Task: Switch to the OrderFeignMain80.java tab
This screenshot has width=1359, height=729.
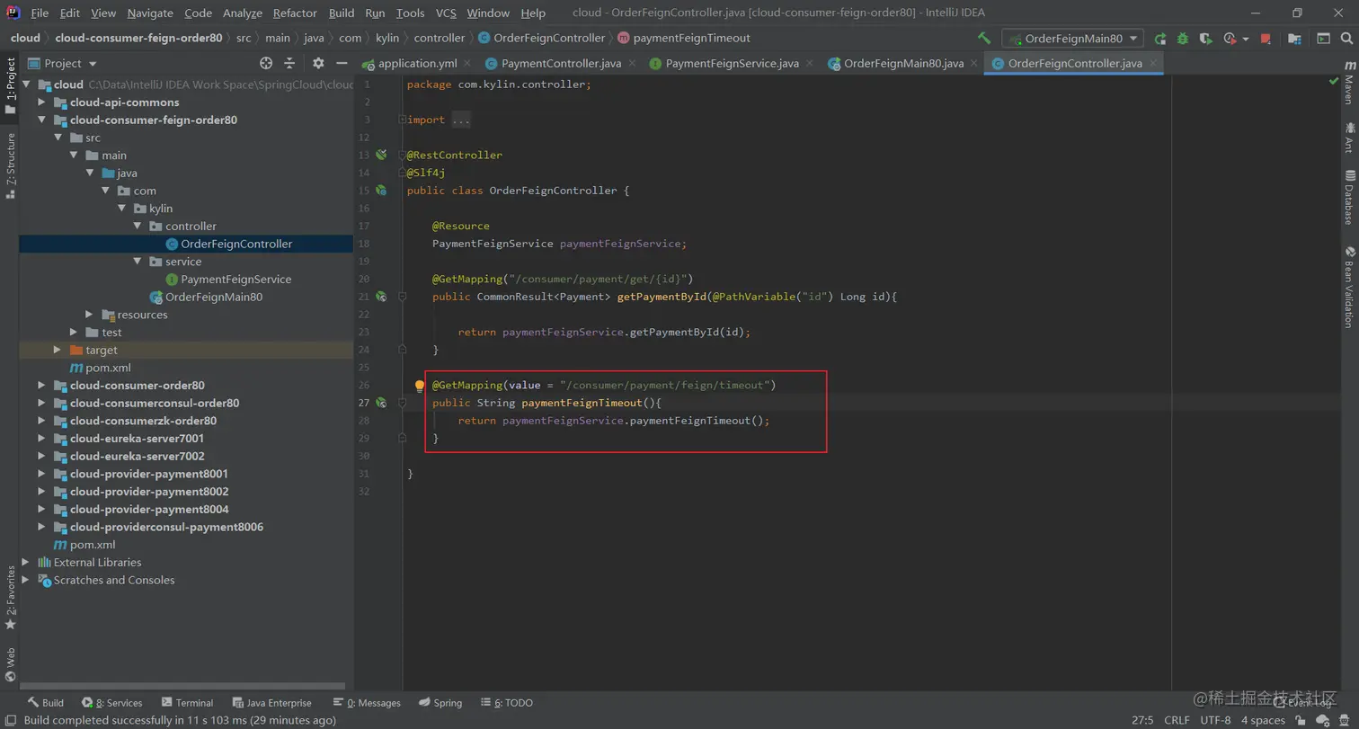Action: click(903, 64)
